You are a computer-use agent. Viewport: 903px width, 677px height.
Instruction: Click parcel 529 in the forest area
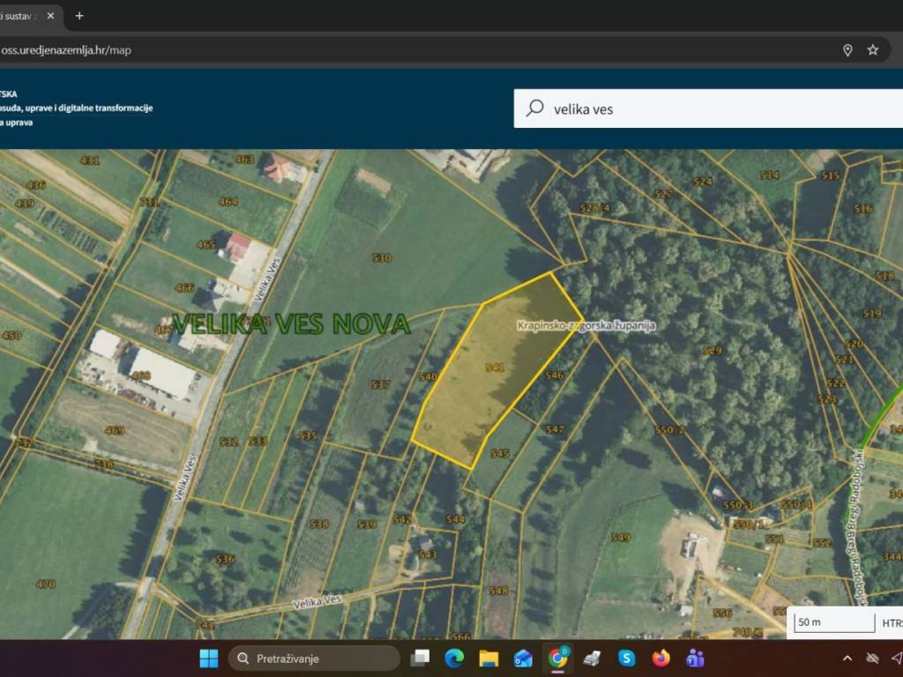click(x=713, y=351)
